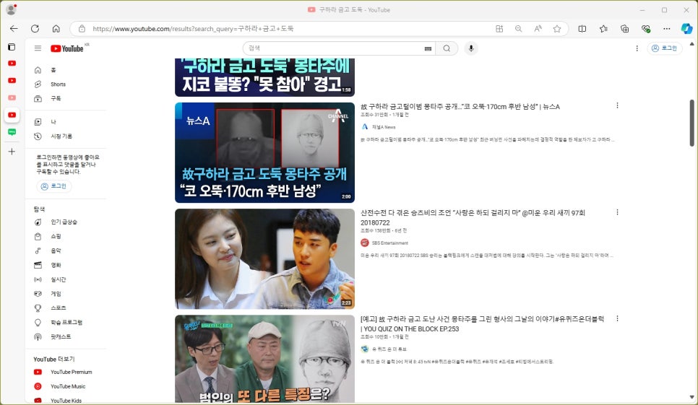Open the 산전수전 다 겪은 승츠비 title
The width and height of the screenshot is (698, 405).
[473, 217]
